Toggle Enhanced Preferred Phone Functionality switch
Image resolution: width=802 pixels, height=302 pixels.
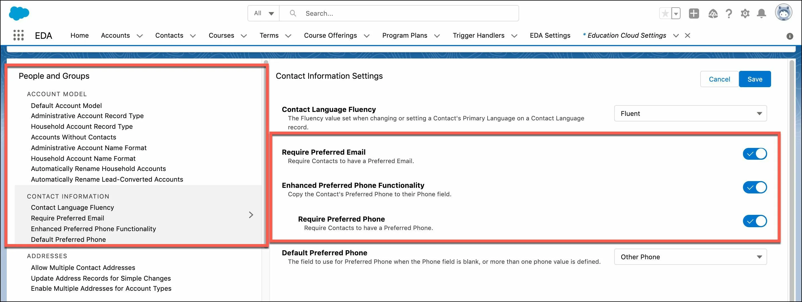coord(755,188)
